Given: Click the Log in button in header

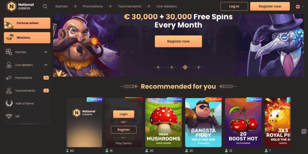Looking at the screenshot, I should [234, 6].
